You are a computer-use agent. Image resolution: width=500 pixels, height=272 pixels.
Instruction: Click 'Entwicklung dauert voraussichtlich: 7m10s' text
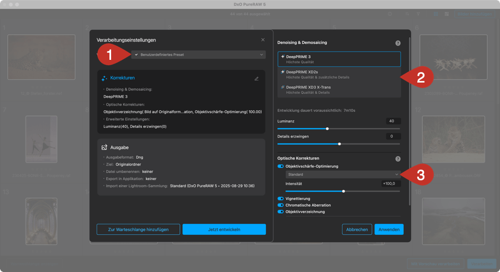point(316,110)
